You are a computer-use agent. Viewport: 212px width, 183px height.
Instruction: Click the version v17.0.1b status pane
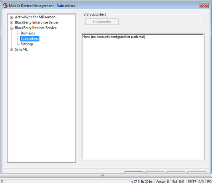[x=142, y=181]
